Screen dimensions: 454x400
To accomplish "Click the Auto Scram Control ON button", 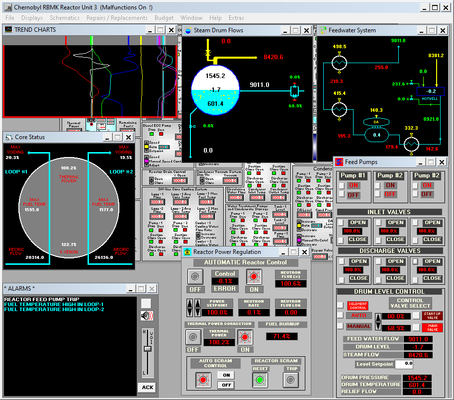I will 226,375.
